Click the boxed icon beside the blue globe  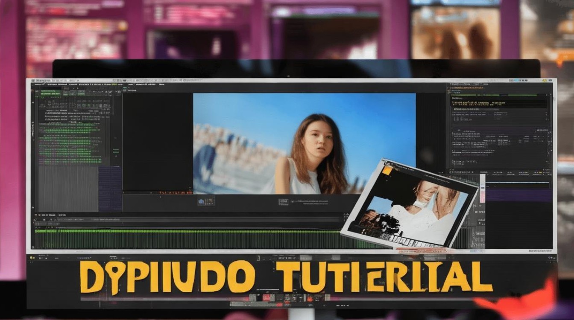click(x=210, y=202)
